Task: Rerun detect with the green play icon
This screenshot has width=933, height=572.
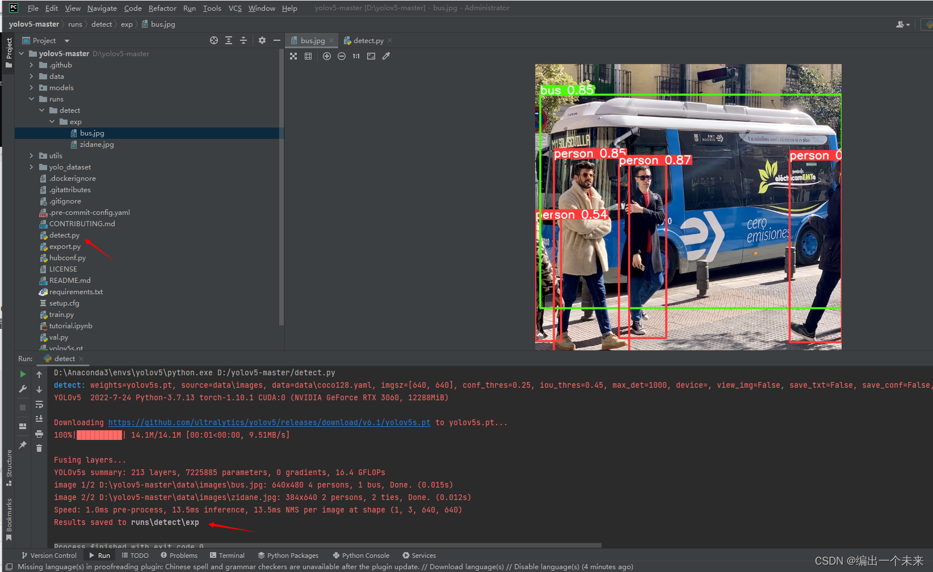Action: 23,374
